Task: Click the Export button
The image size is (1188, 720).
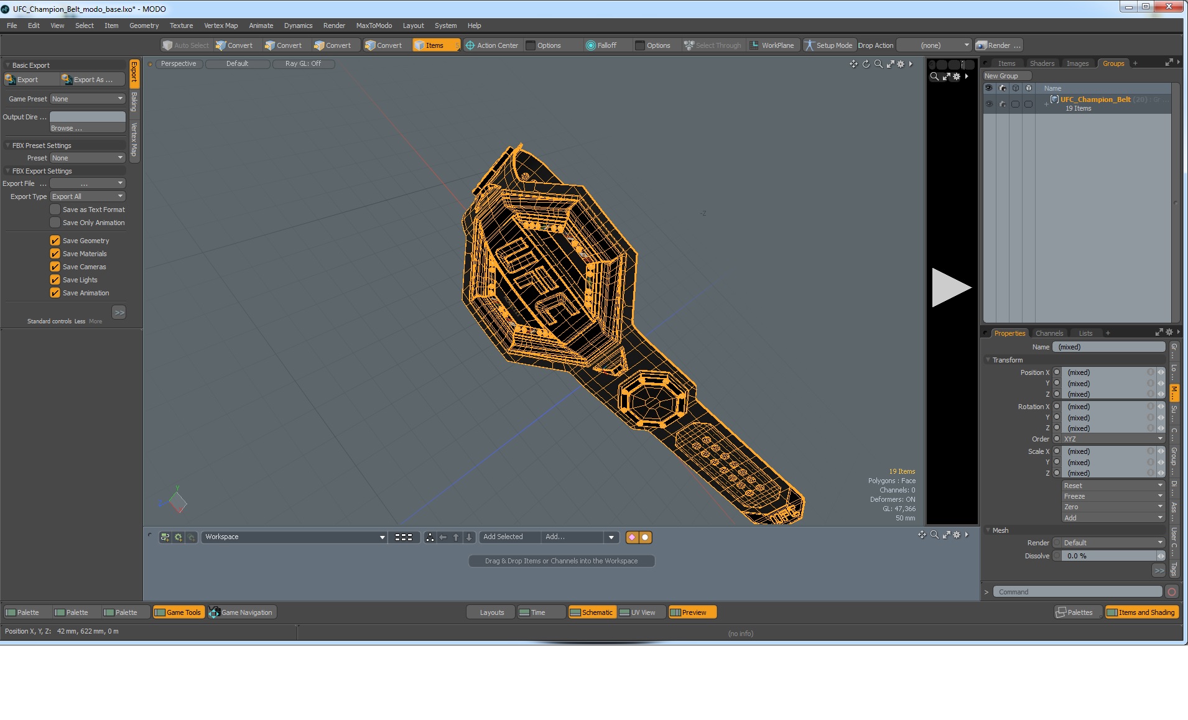Action: tap(30, 80)
